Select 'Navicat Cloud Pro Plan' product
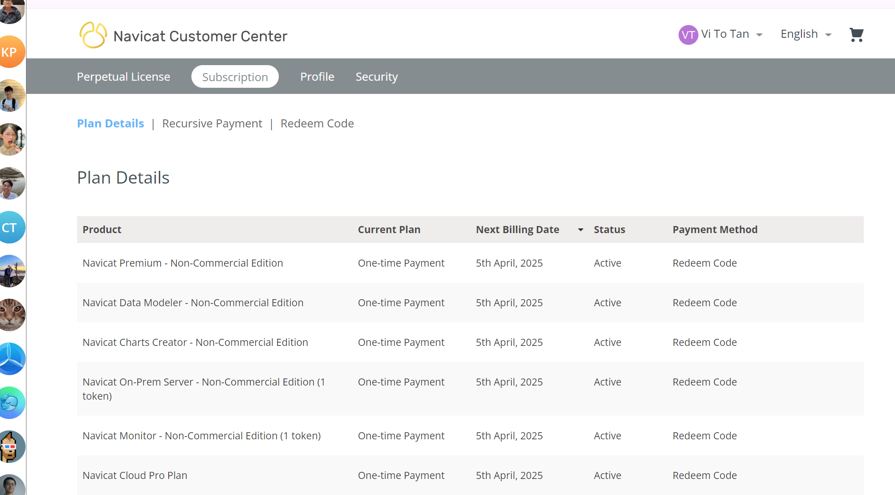Screen dimensions: 895x495 pyautogui.click(x=135, y=476)
